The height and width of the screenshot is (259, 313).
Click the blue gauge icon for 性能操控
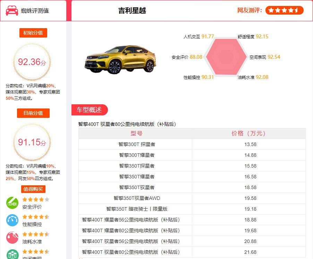pyautogui.click(x=12, y=220)
